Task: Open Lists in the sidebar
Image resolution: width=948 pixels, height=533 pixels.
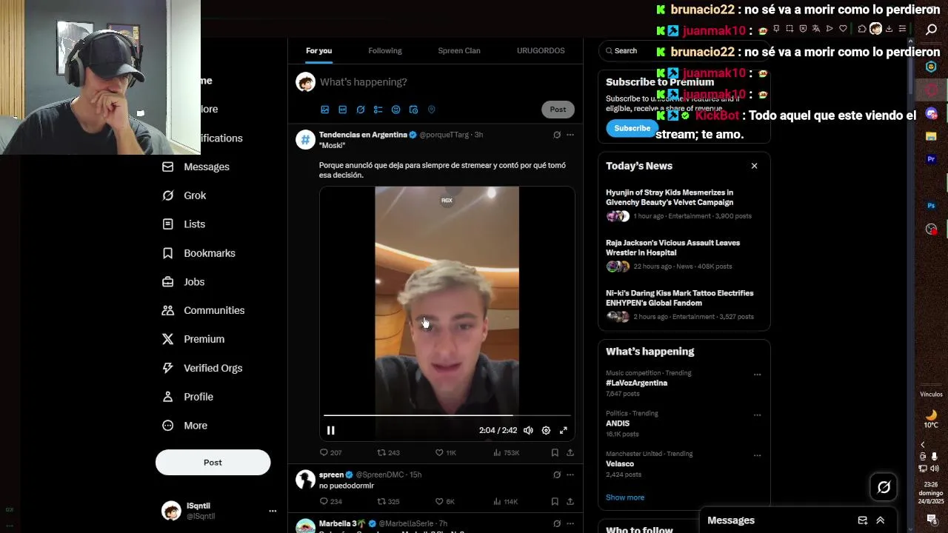Action: [184, 224]
